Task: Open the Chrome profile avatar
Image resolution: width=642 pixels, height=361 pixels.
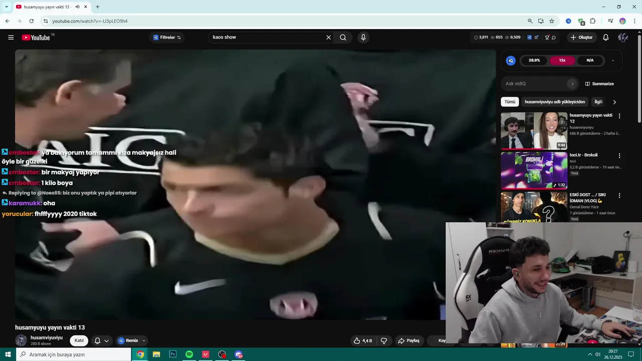Action: coord(622,21)
